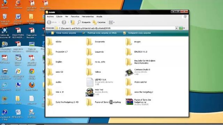Open the Archivo menu
The image size is (223, 125).
pos(50,17)
